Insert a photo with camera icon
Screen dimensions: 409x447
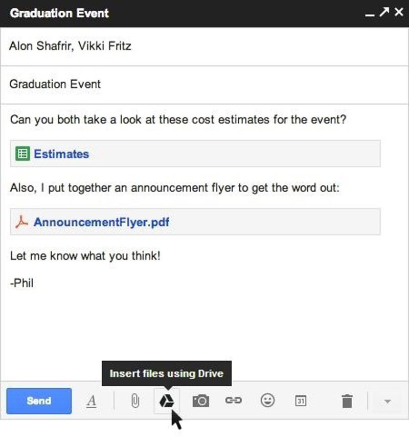pyautogui.click(x=200, y=402)
